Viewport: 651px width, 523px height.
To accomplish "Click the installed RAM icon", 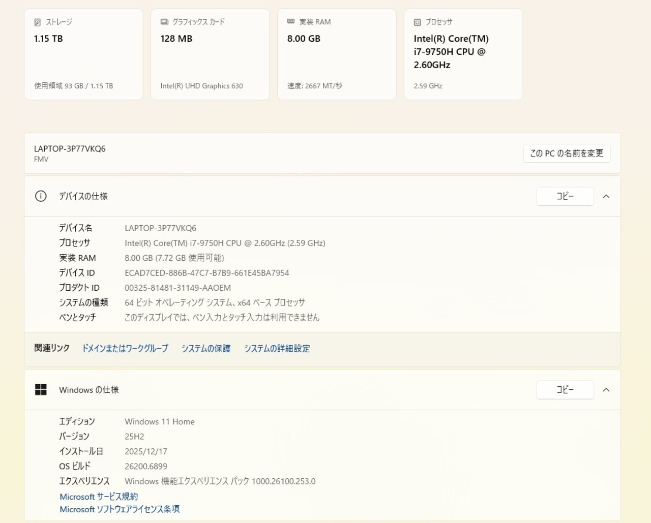I will click(291, 22).
